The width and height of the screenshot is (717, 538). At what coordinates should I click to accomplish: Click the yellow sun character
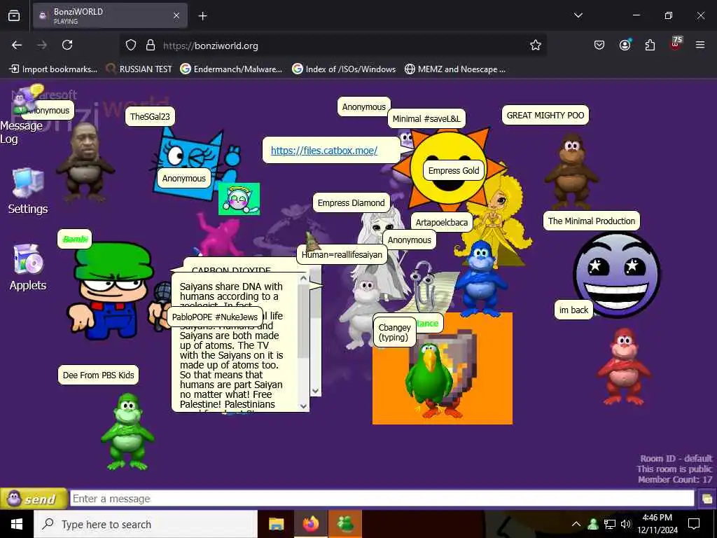pos(448,192)
